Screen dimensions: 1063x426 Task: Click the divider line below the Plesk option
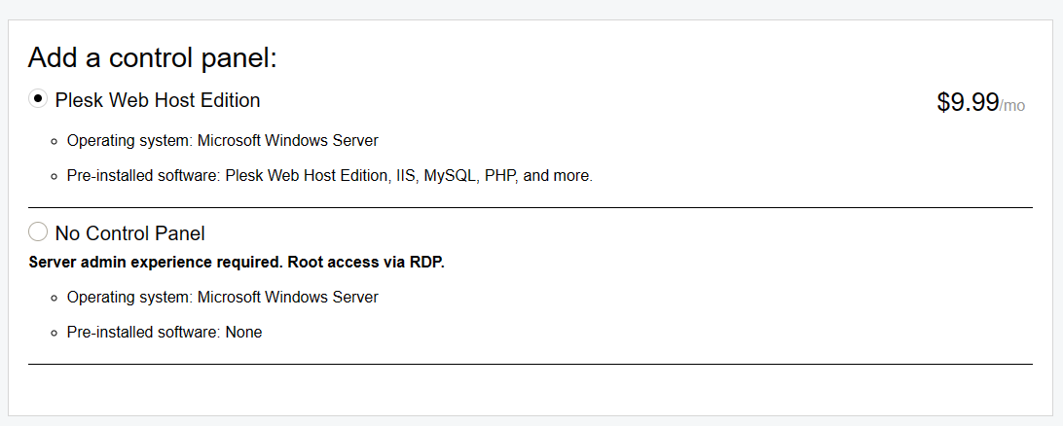530,207
